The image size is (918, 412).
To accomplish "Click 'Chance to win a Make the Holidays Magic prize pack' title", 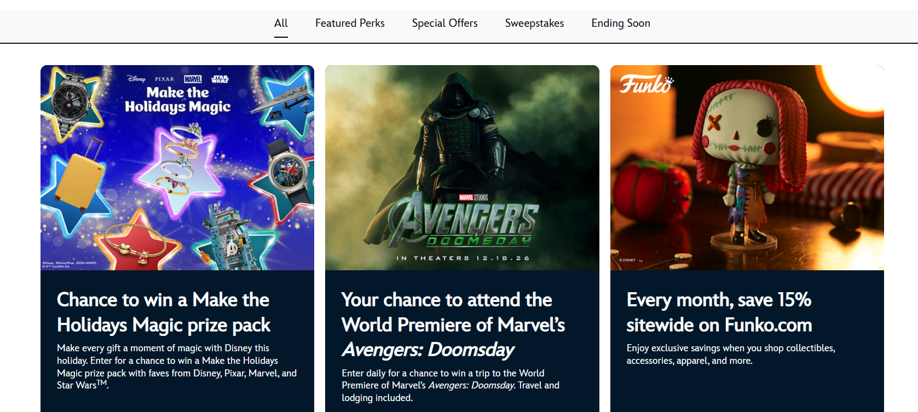I will click(x=164, y=312).
